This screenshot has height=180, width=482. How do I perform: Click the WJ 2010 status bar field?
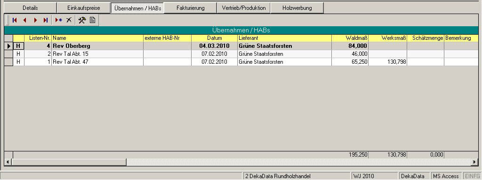point(375,176)
